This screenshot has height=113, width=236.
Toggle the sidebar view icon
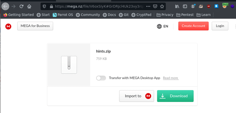point(185,6)
